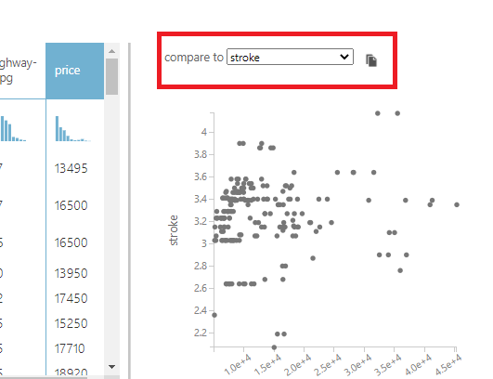This screenshot has height=379, width=493.
Task: Select the price cell 17710
Action: [x=70, y=348]
